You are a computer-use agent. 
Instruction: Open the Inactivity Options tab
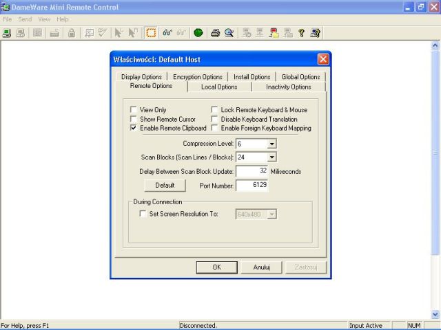[289, 87]
